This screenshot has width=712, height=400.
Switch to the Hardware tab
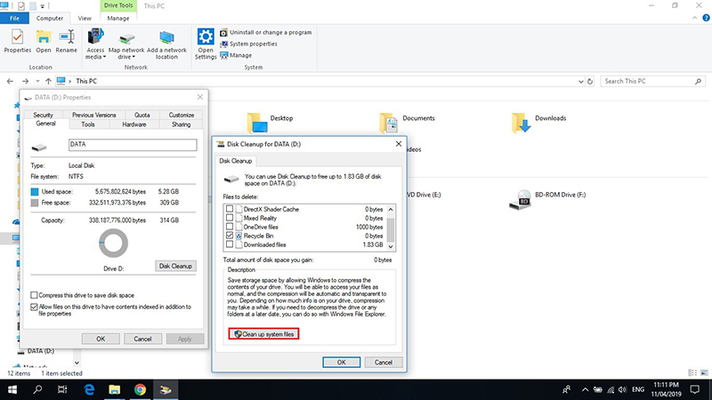tap(134, 124)
